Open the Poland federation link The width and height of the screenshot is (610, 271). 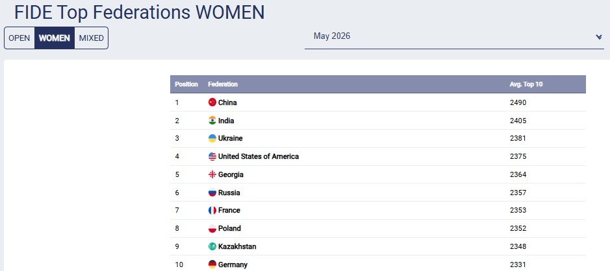(229, 228)
